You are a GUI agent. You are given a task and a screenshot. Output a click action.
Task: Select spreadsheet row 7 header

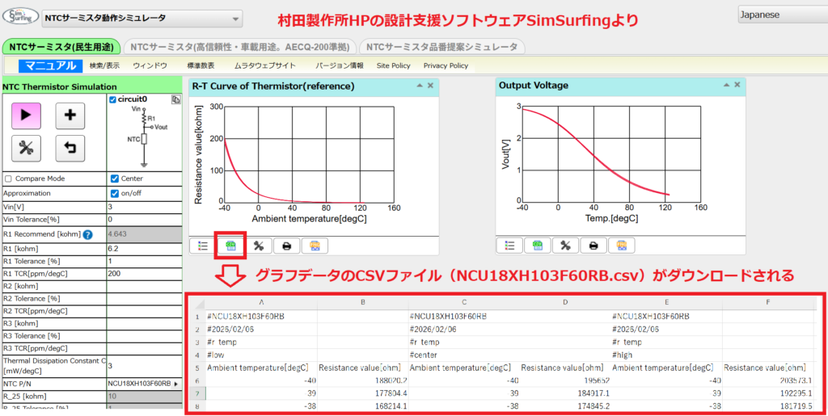(x=196, y=393)
